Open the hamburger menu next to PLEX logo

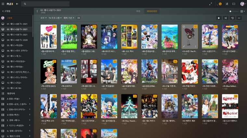coord(3,4)
